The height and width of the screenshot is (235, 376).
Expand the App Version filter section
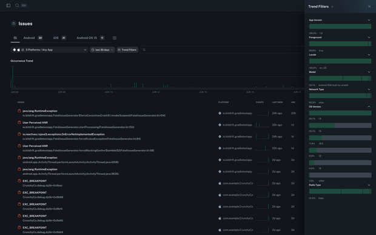point(369,20)
